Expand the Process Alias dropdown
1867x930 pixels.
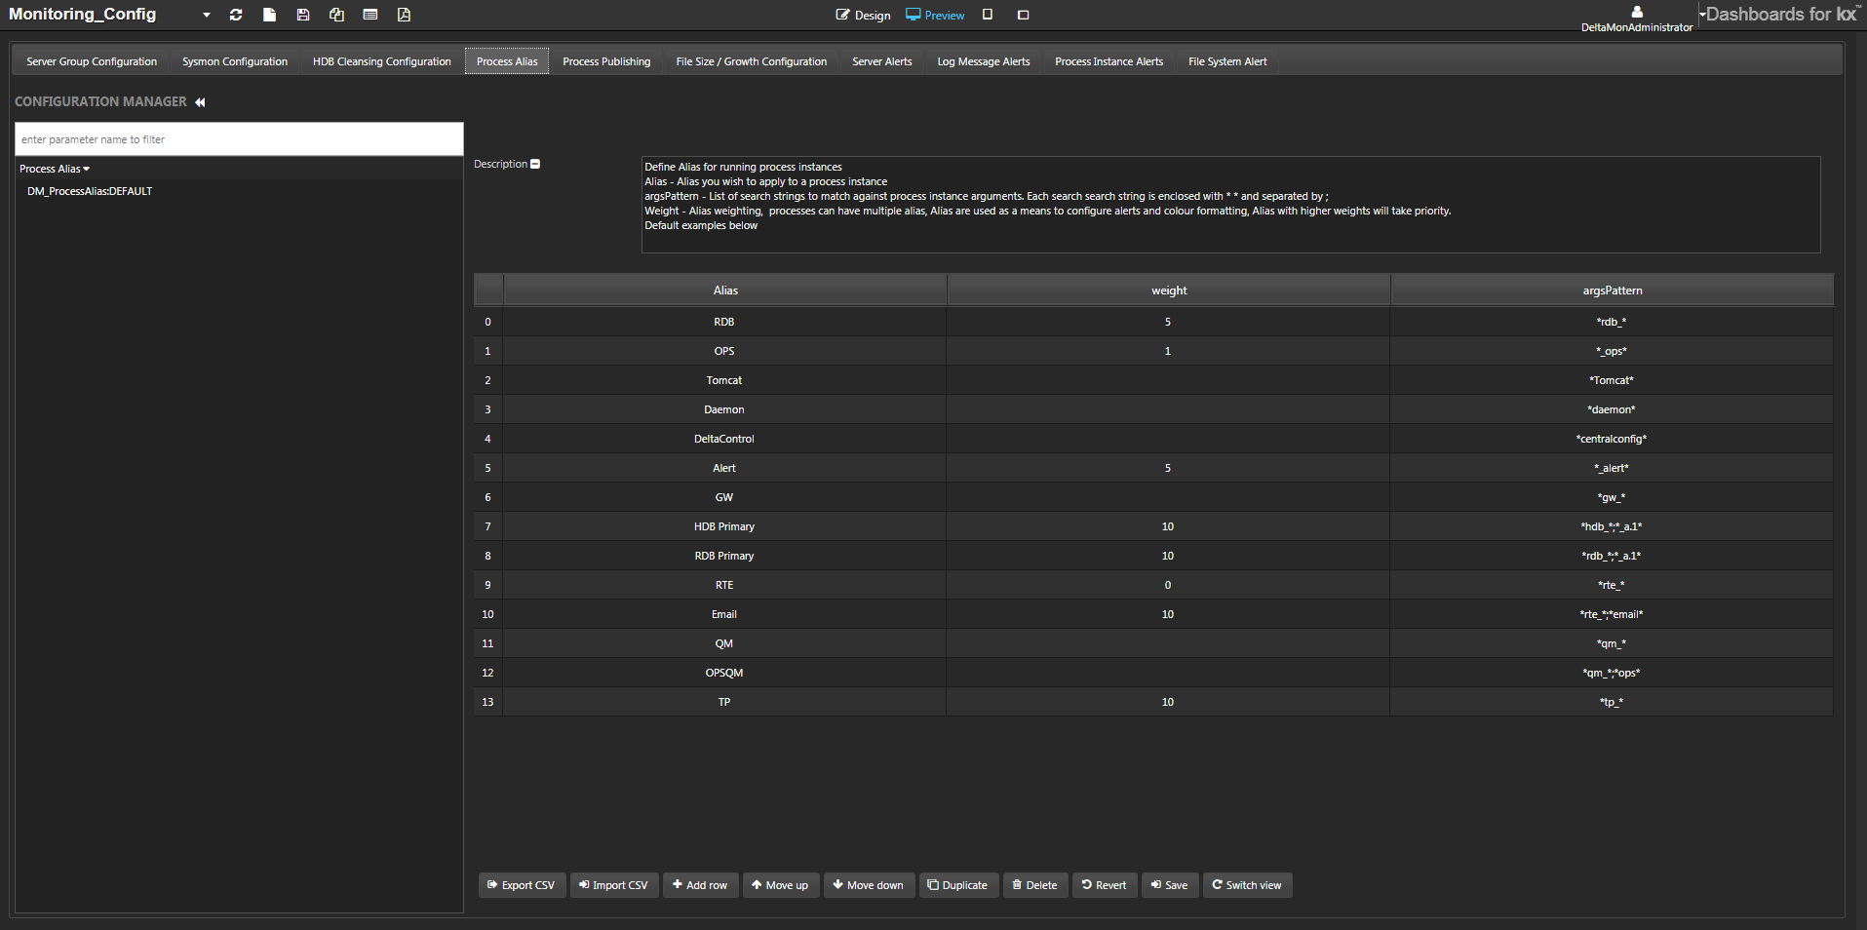point(55,169)
